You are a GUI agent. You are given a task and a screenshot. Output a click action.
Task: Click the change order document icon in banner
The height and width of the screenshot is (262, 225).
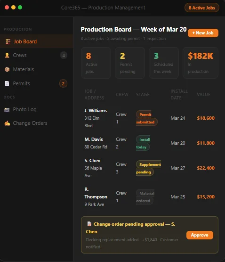tap(89, 224)
